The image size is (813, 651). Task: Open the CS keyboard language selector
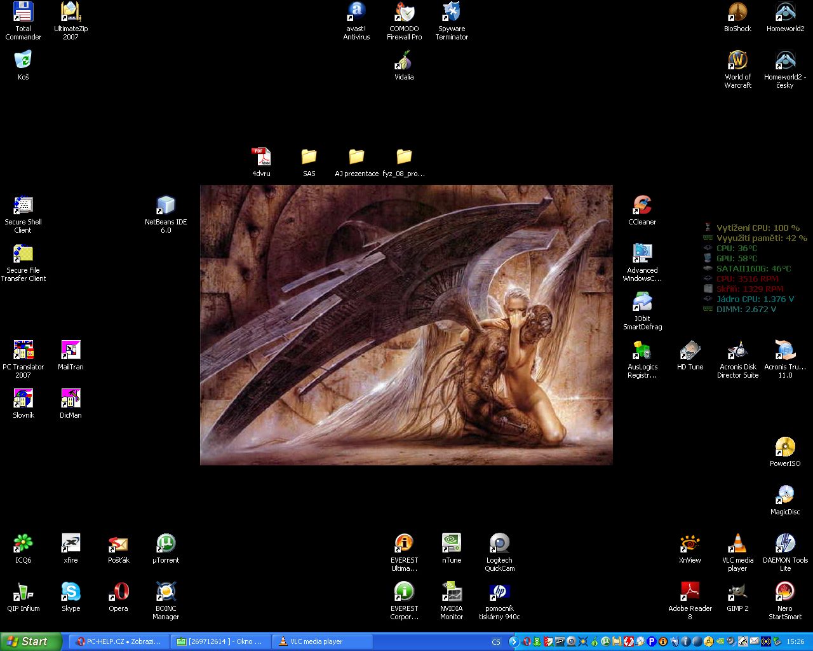click(496, 642)
